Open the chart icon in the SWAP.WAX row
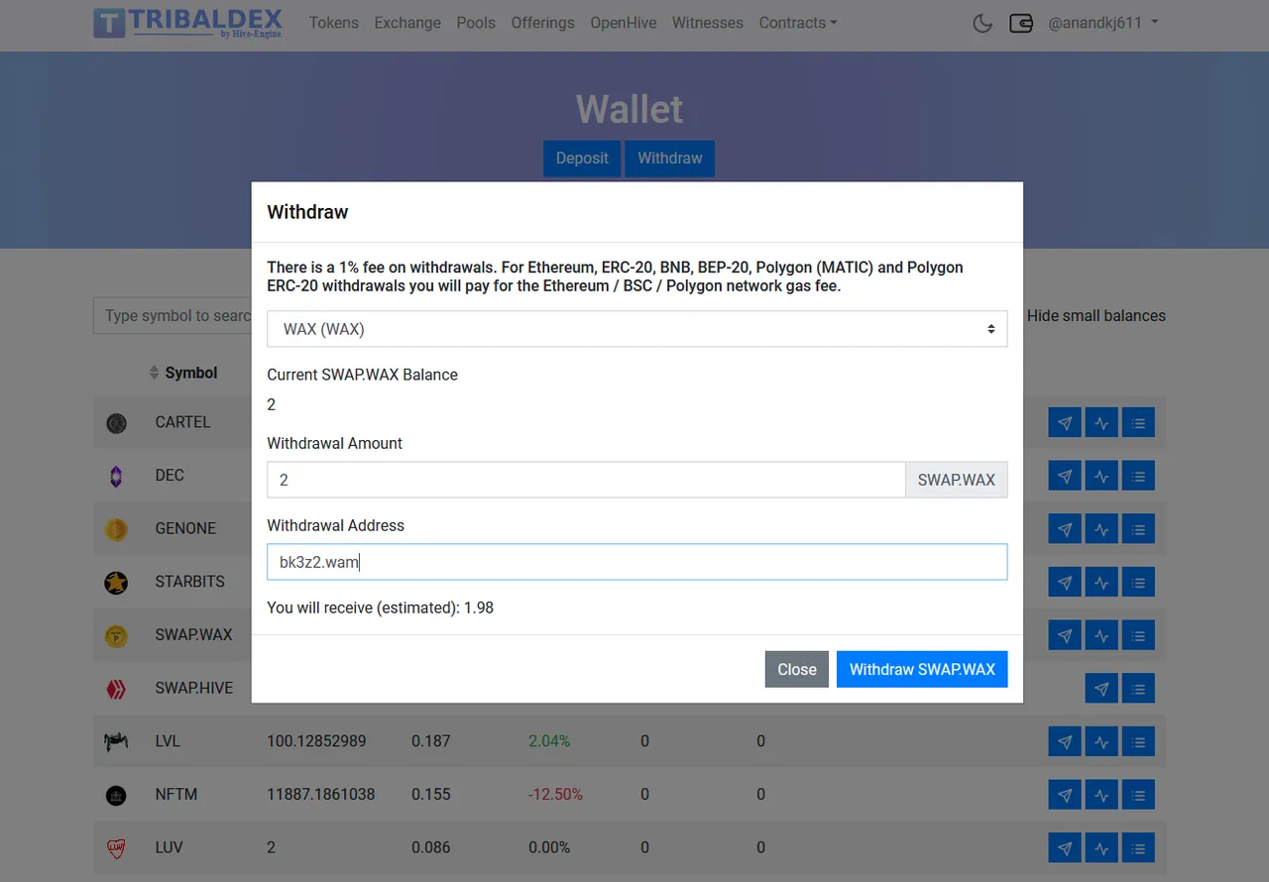The height and width of the screenshot is (882, 1269). [1101, 635]
